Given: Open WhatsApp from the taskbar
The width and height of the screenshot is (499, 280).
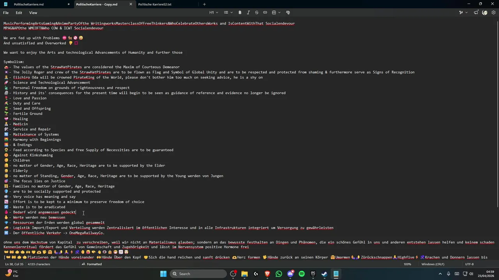Looking at the screenshot, I should (279, 274).
